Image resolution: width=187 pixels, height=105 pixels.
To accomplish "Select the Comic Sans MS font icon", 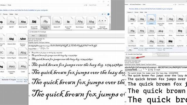I will (180, 20).
